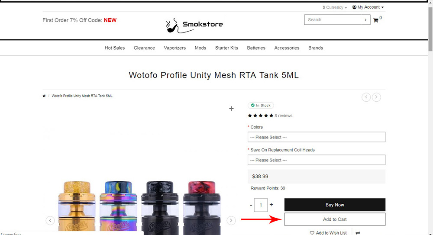The image size is (433, 235).
Task: Click the Buy Now button
Action: (335, 205)
